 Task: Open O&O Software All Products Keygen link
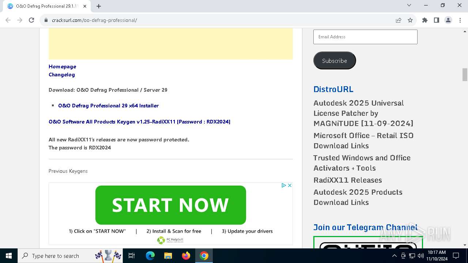pos(139,122)
